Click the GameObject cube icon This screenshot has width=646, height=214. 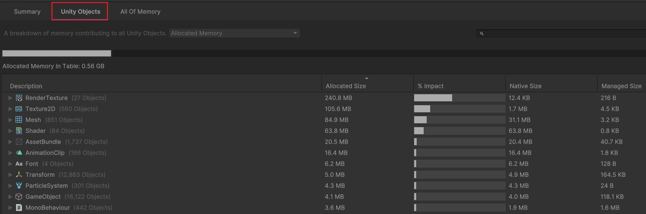coord(19,197)
